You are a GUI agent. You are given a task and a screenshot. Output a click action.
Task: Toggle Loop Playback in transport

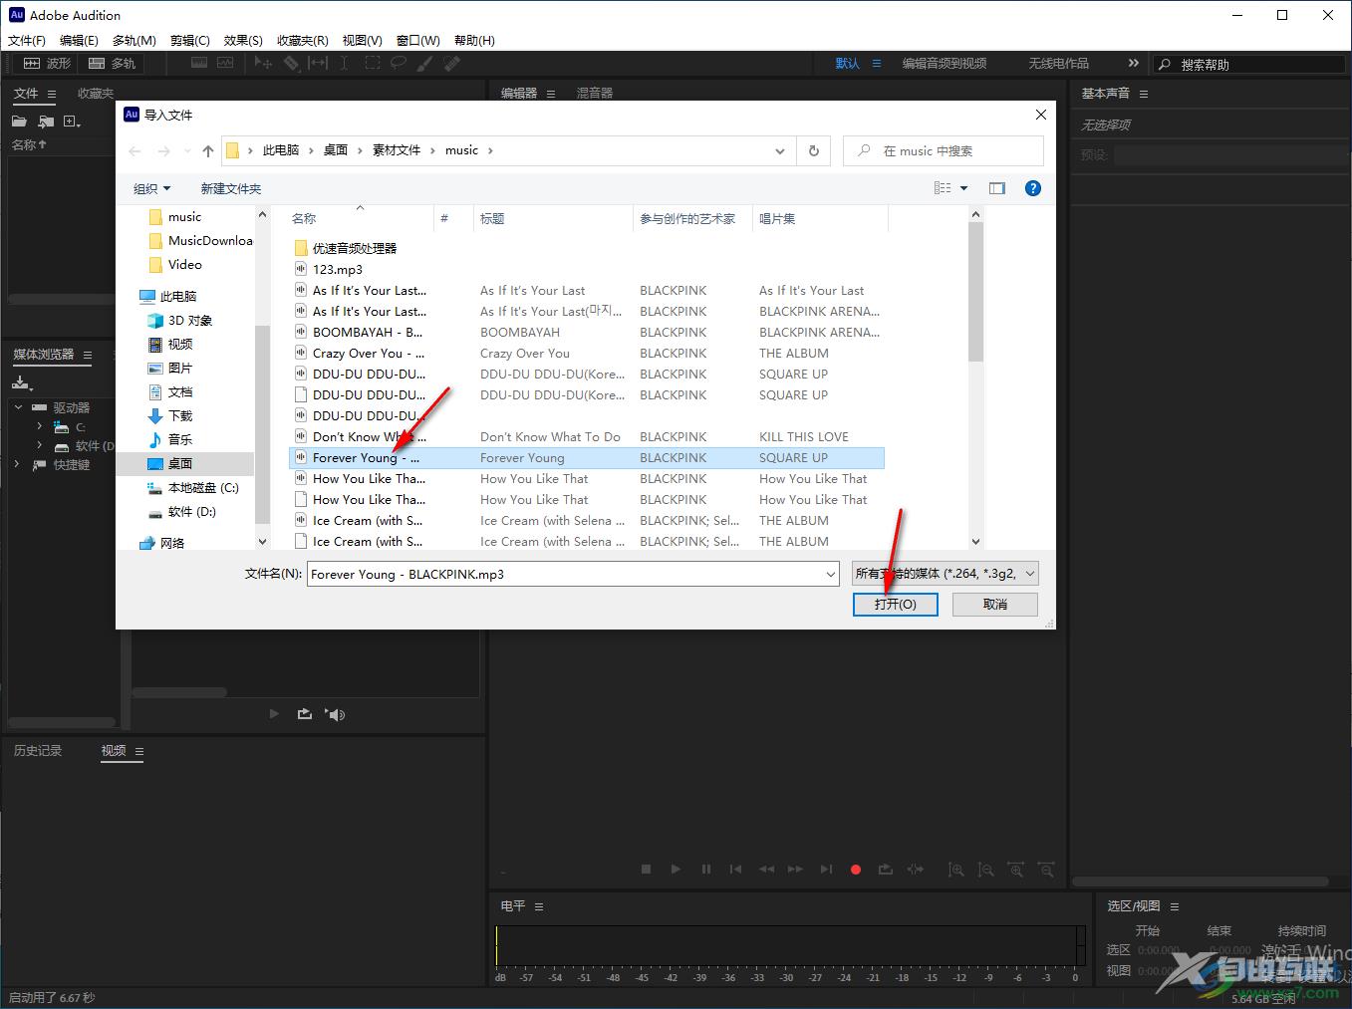(885, 870)
